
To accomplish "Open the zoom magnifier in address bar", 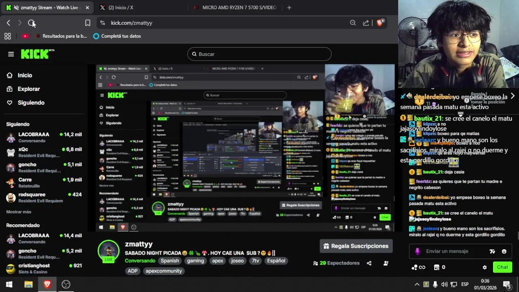I will 353,23.
